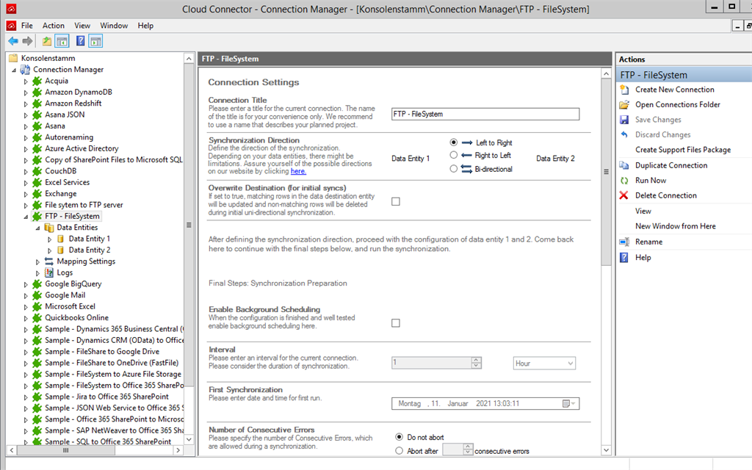
Task: Expand the Mapping Settings tree node
Action: [x=38, y=261]
